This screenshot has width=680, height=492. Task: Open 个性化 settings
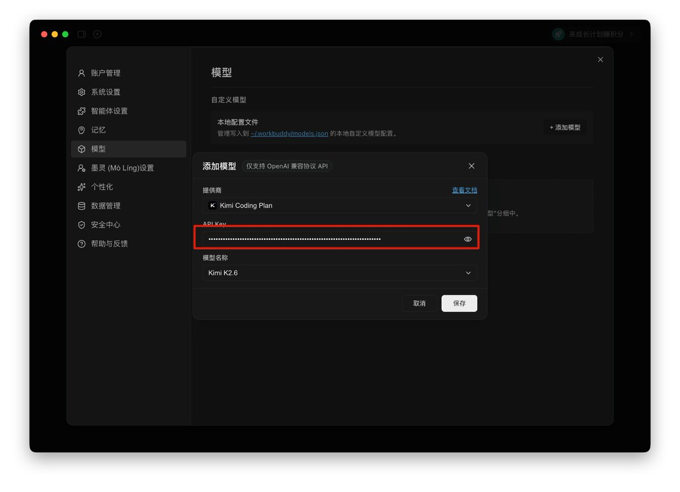[129, 187]
